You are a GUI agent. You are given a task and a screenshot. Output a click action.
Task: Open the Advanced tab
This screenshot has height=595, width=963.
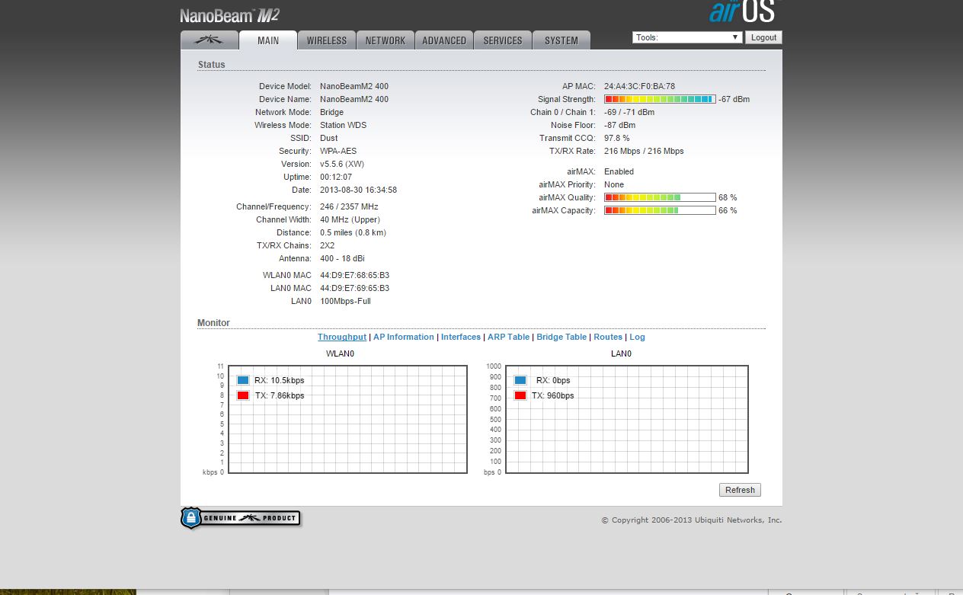444,40
